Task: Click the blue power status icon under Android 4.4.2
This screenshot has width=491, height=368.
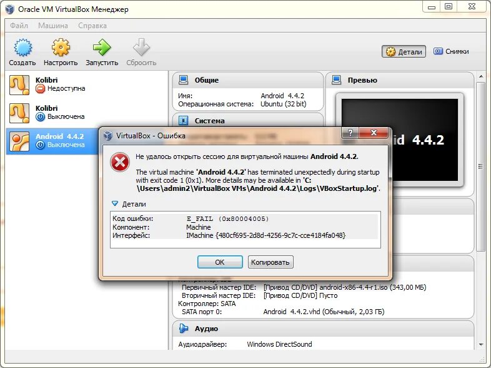Action: click(x=40, y=145)
